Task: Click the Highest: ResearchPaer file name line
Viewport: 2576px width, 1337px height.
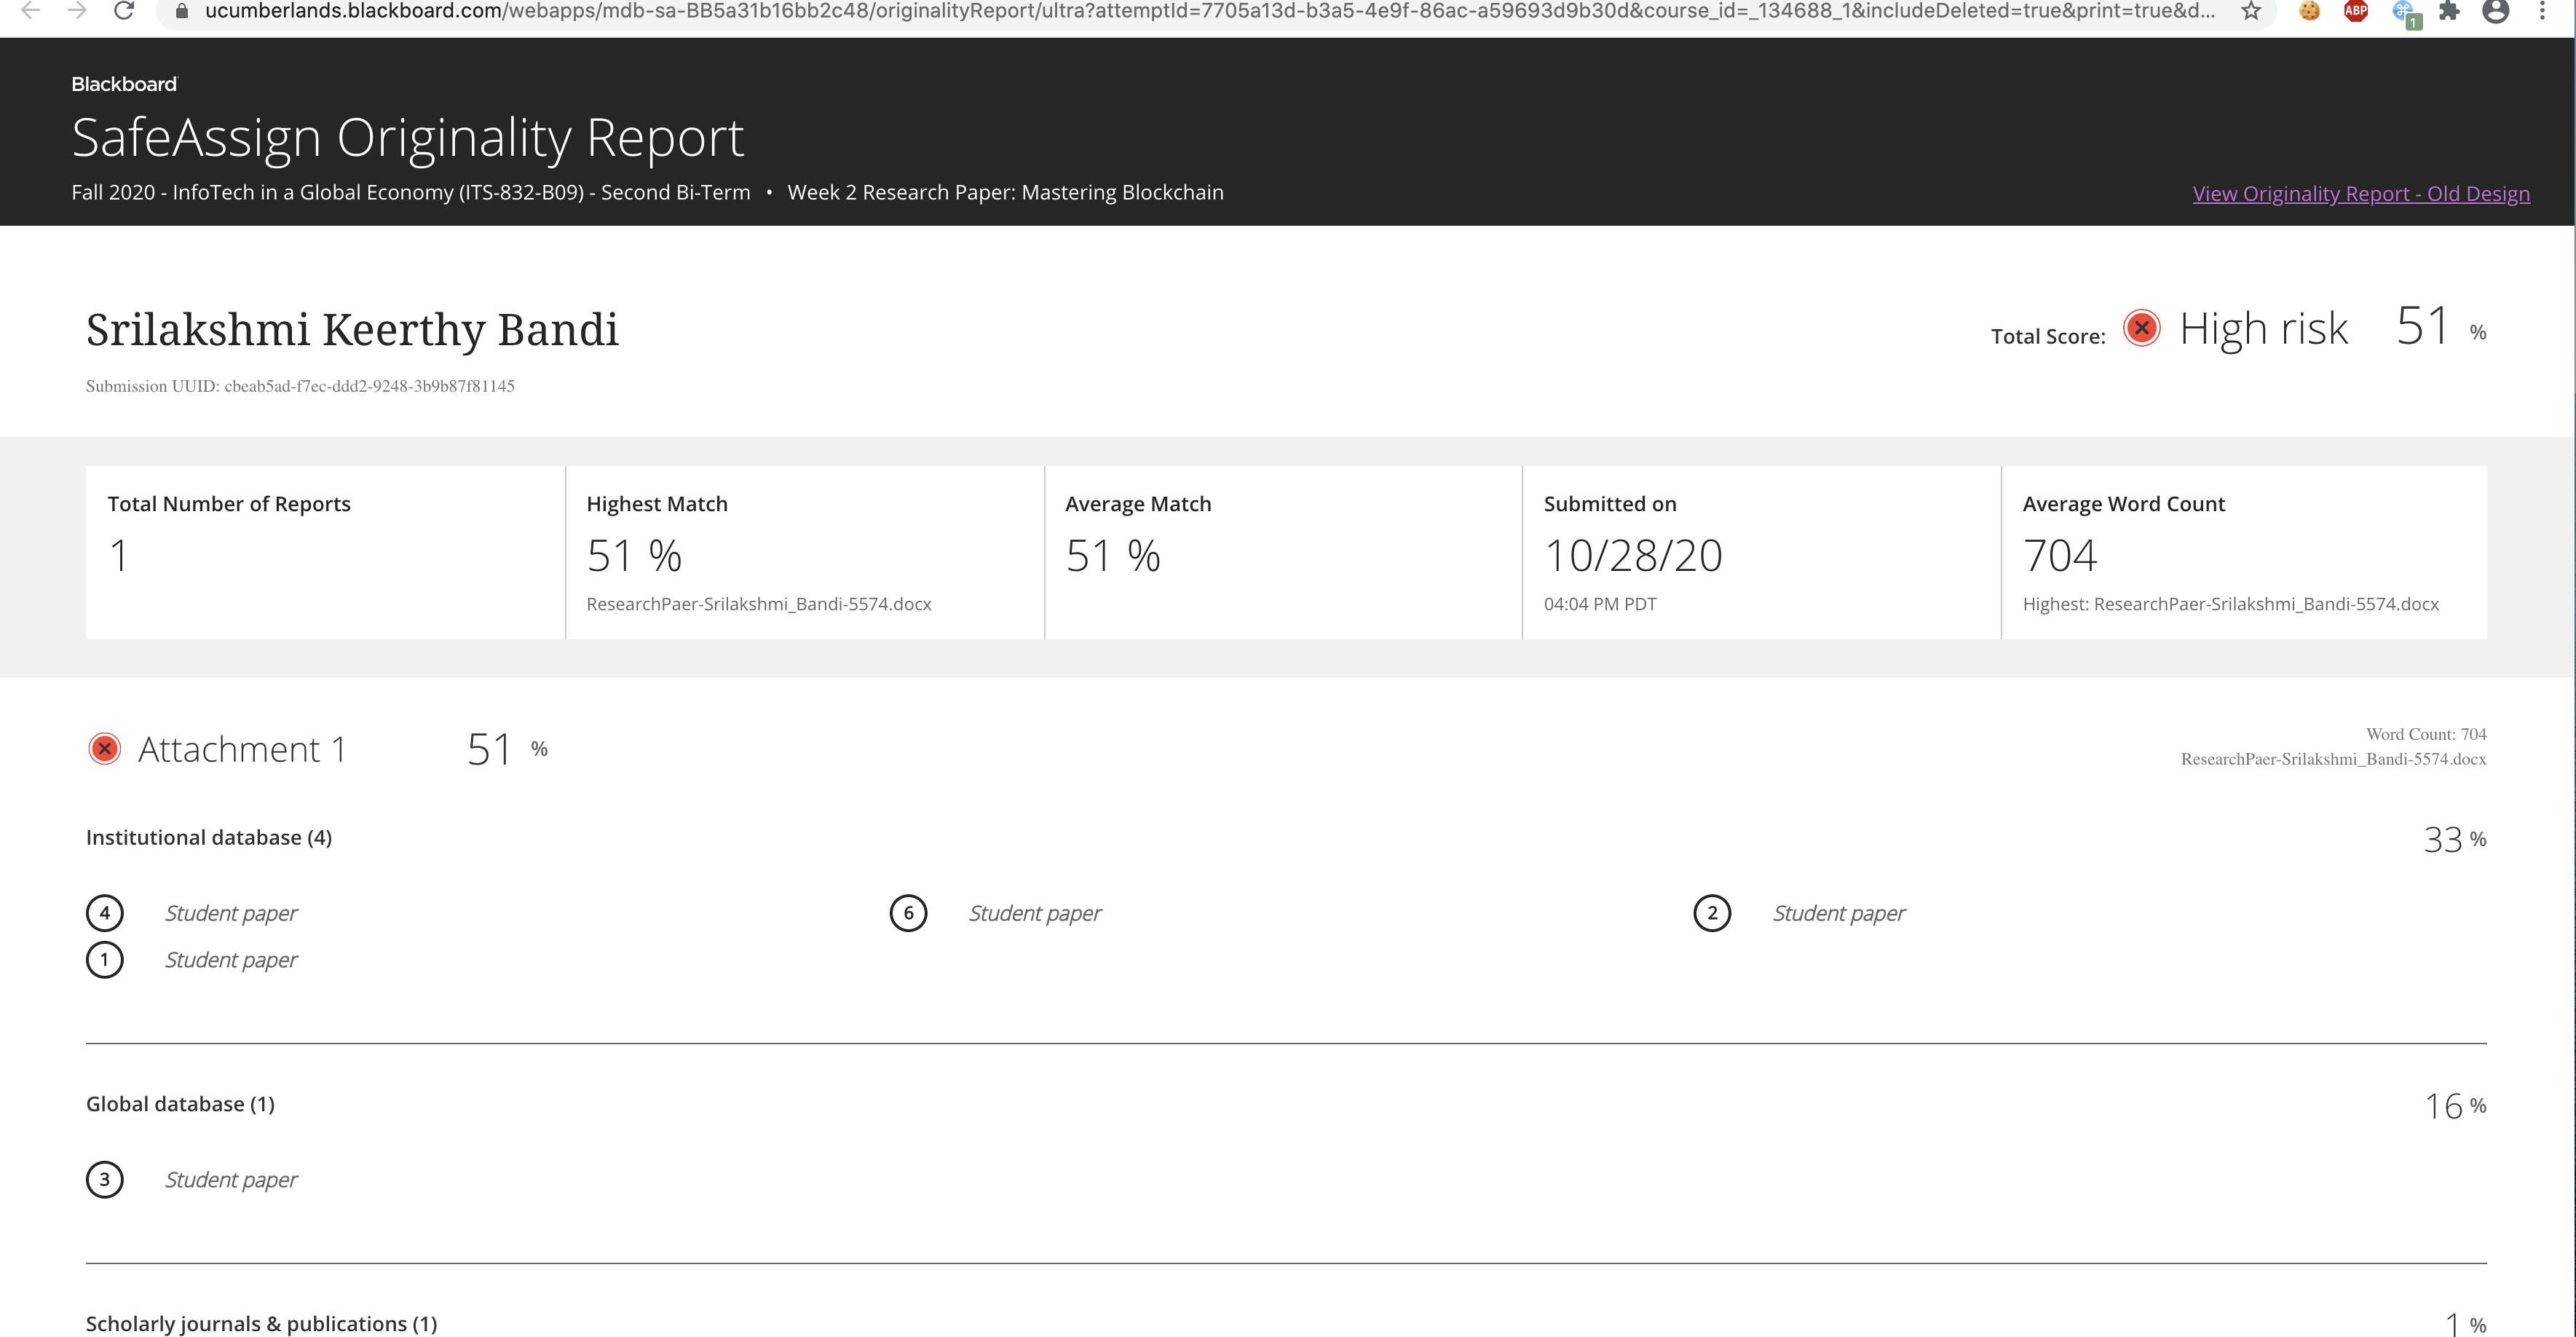Action: point(2231,604)
